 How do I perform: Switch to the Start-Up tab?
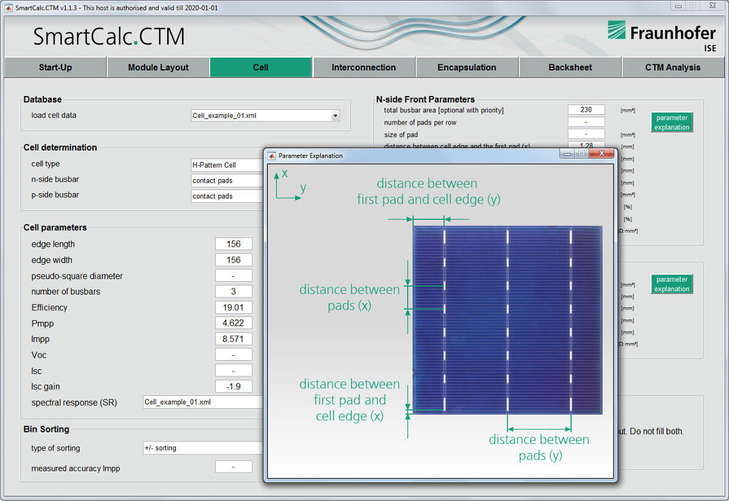coord(55,67)
